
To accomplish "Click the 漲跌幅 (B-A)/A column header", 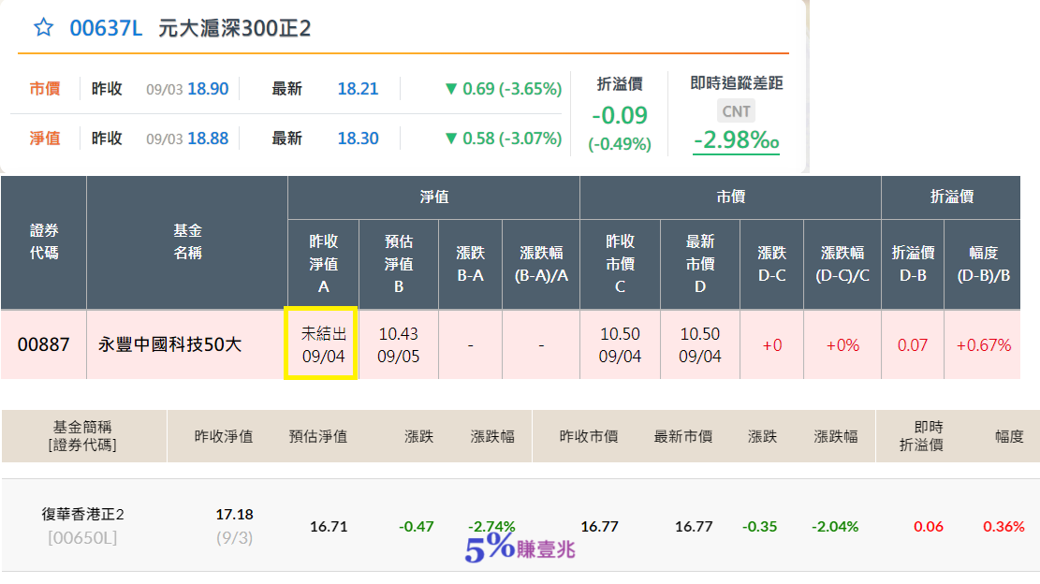I will pyautogui.click(x=541, y=264).
